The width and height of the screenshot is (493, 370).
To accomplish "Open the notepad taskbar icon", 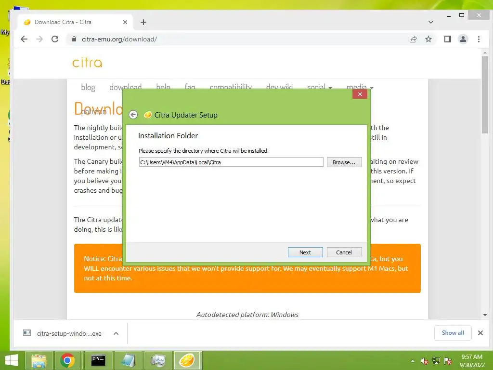I will point(128,360).
